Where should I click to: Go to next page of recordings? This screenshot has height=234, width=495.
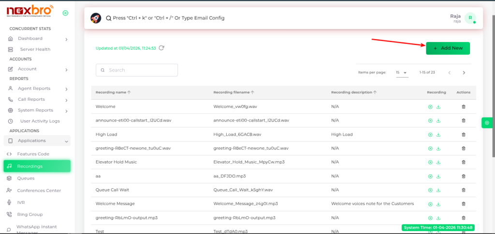tap(464, 72)
